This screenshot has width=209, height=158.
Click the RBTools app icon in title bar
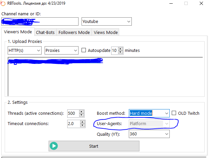coord(4,4)
